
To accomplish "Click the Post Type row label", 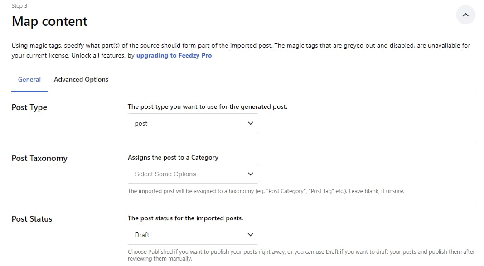I will (x=29, y=107).
